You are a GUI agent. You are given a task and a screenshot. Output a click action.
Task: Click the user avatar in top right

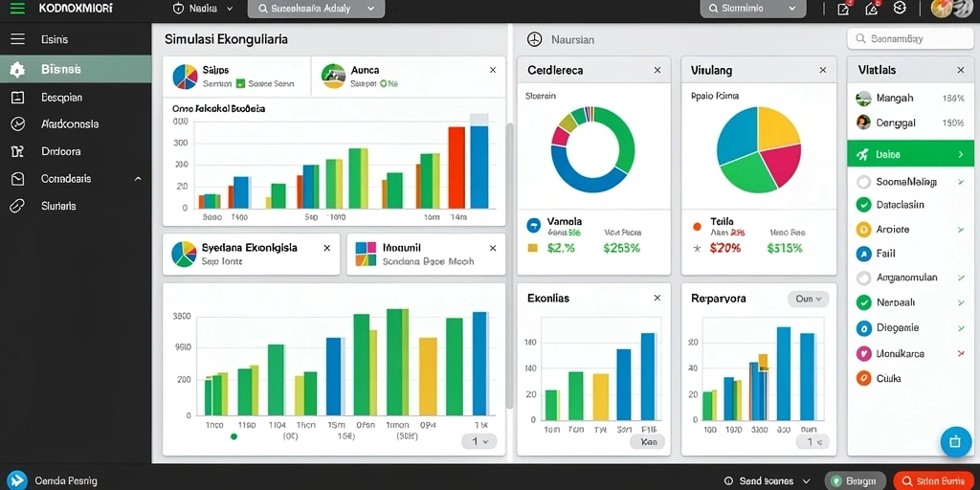pyautogui.click(x=941, y=9)
